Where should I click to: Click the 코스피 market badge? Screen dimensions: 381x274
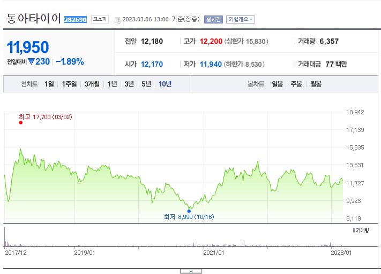click(x=100, y=19)
